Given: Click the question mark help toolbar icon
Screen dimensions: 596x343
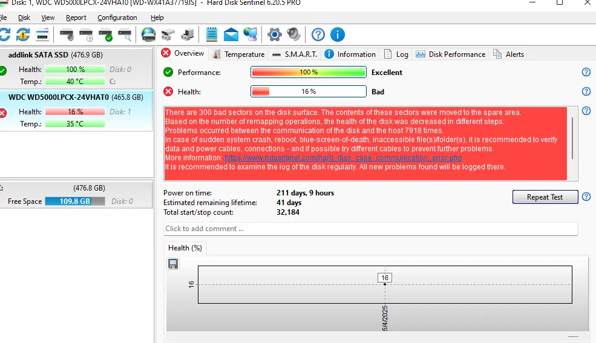Looking at the screenshot, I should click(318, 34).
